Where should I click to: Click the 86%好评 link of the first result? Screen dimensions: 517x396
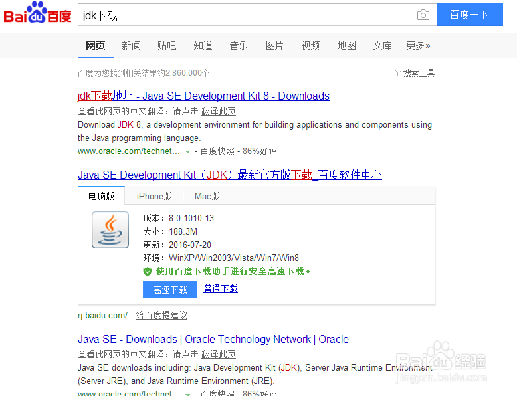[259, 151]
